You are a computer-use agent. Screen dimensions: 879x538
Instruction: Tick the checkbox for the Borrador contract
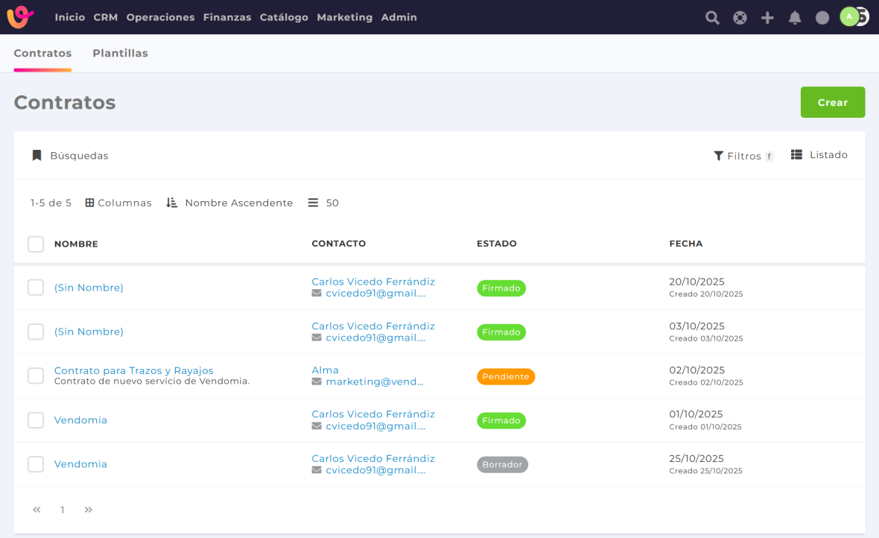pyautogui.click(x=36, y=464)
